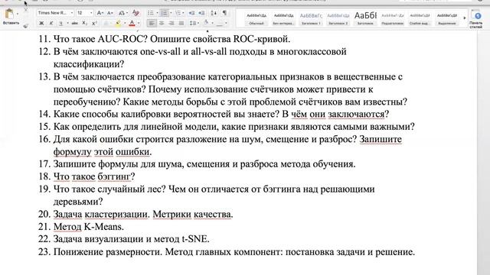Click the Cut scissors icon
490x275 pixels.
point(26,10)
